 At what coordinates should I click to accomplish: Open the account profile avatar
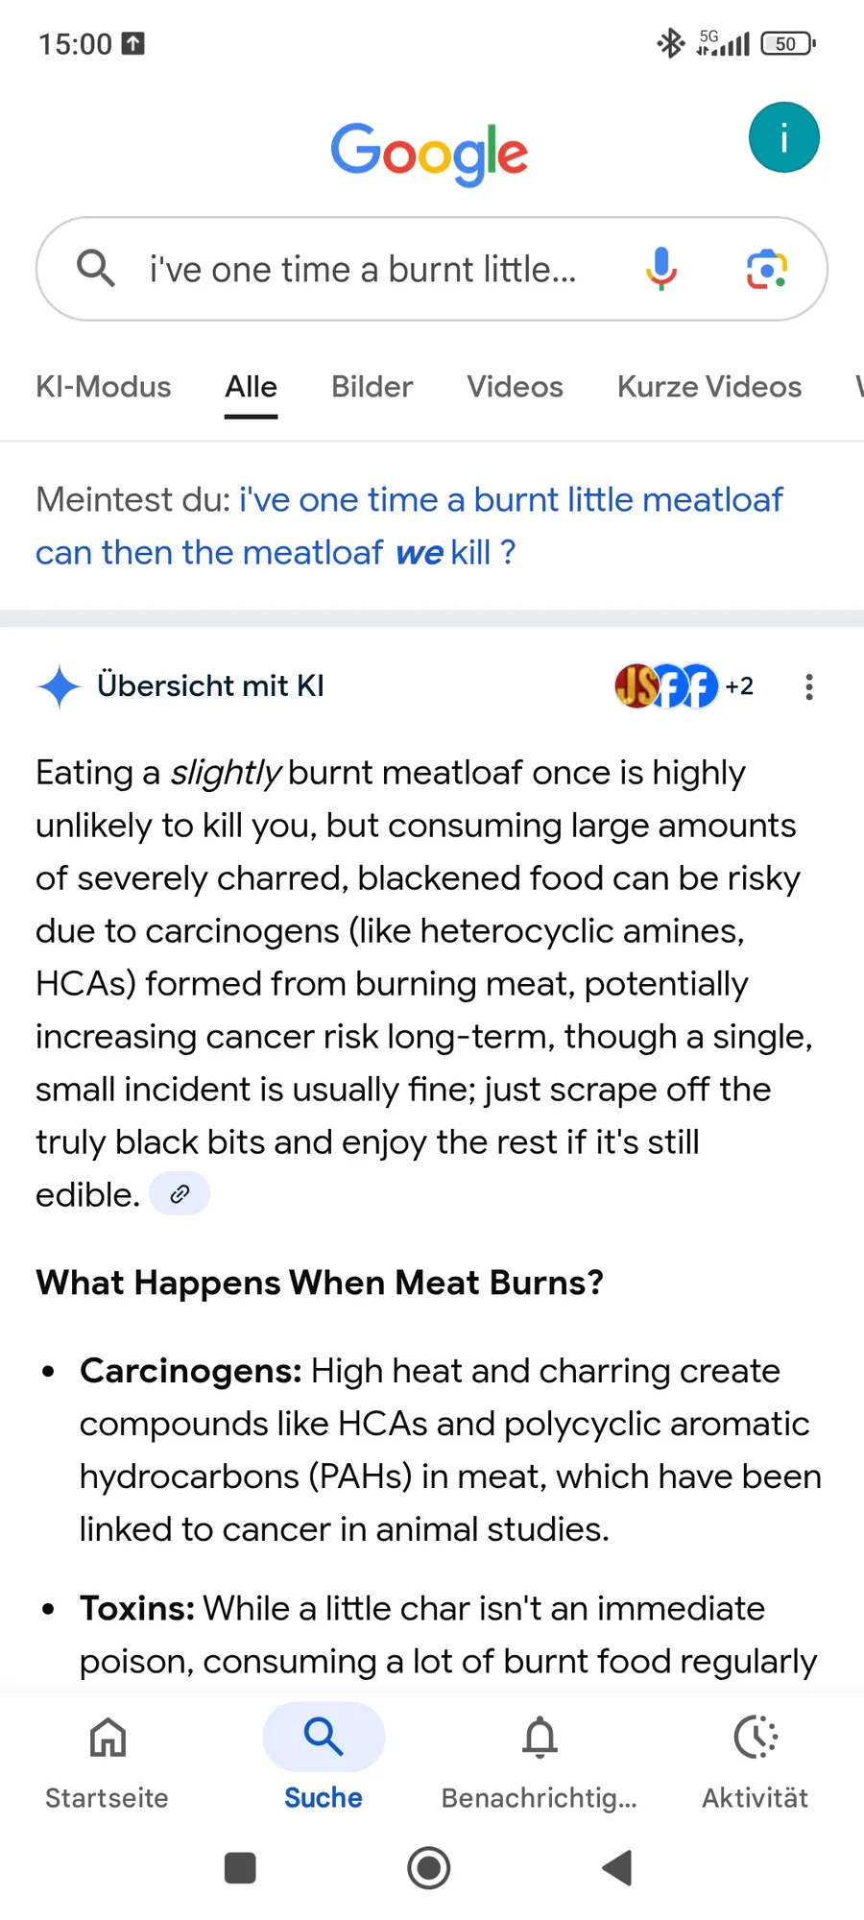[x=783, y=137]
